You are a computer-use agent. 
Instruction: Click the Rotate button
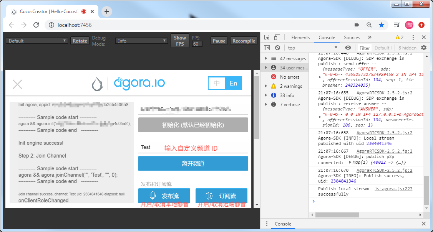coord(80,41)
